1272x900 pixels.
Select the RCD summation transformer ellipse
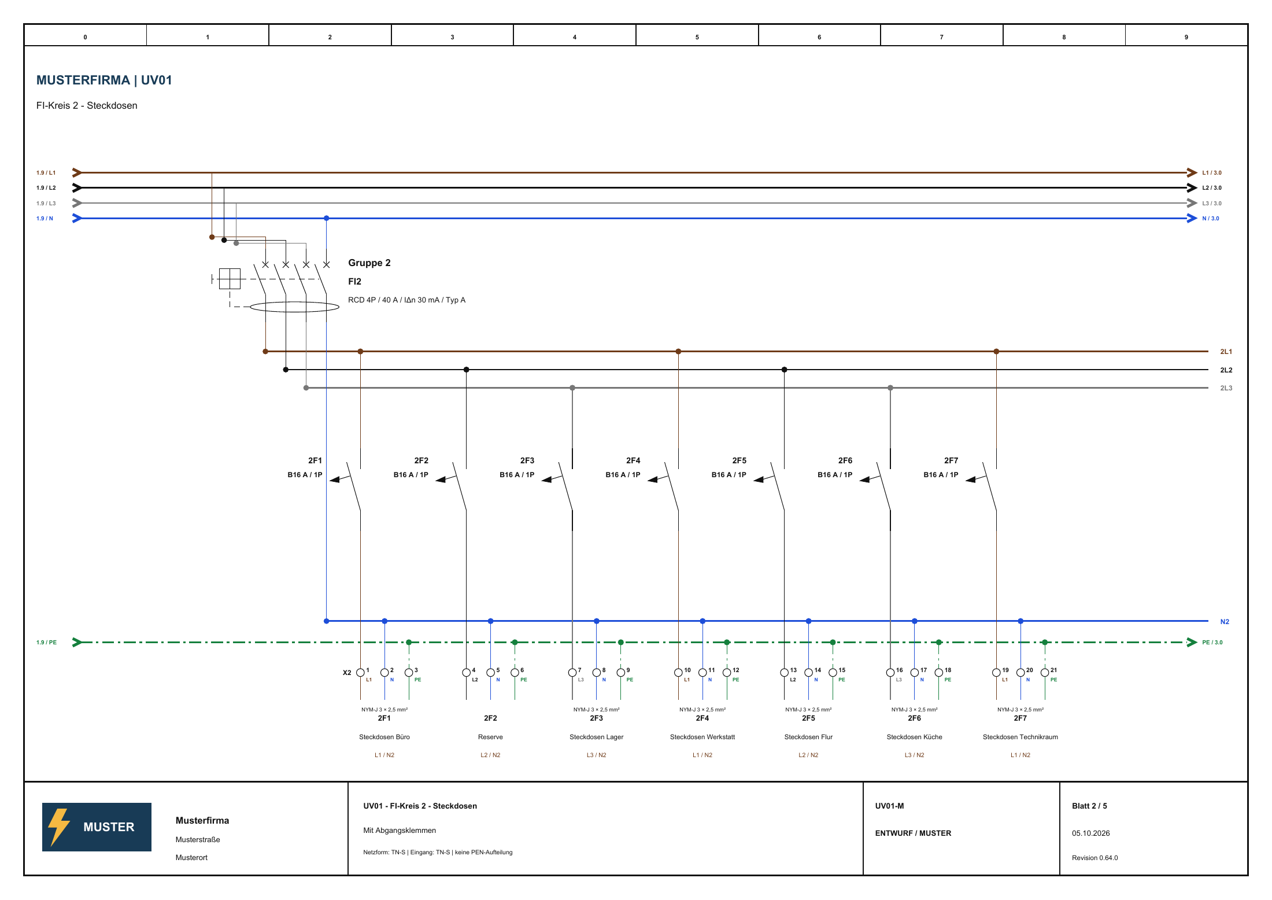click(295, 307)
